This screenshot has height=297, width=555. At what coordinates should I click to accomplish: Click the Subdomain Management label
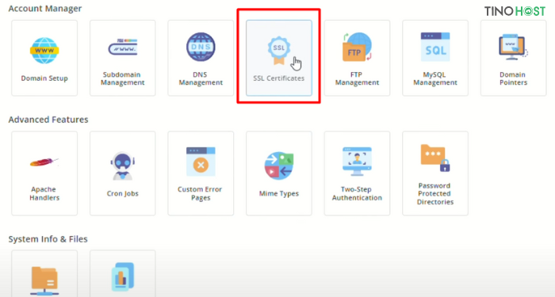coord(122,78)
